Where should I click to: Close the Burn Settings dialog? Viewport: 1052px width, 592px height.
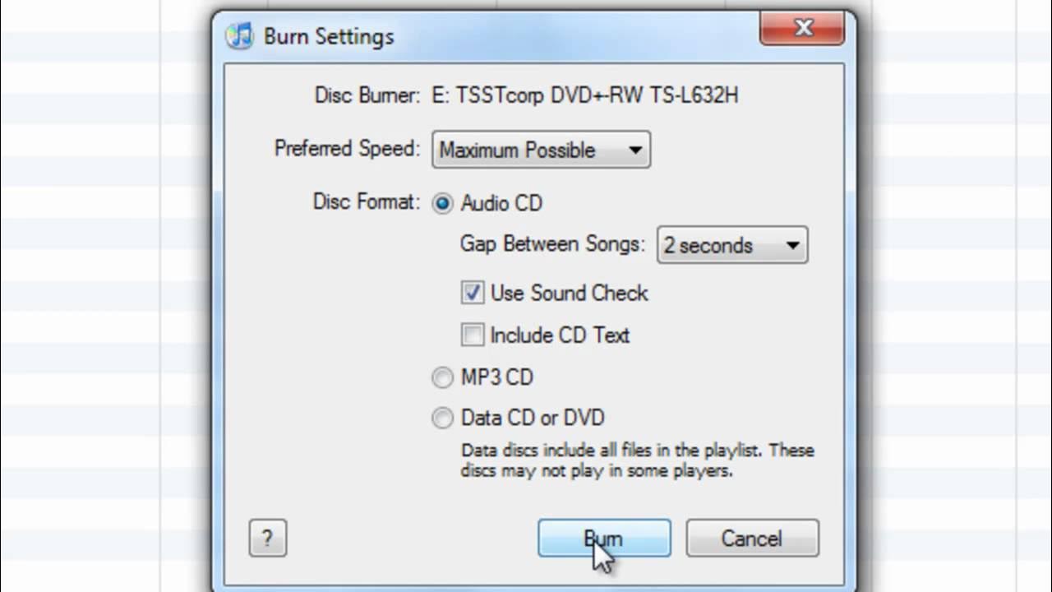click(804, 29)
